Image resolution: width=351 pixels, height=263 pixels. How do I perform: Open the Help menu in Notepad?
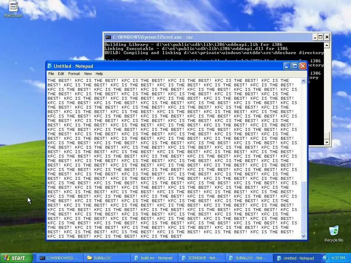pos(99,74)
